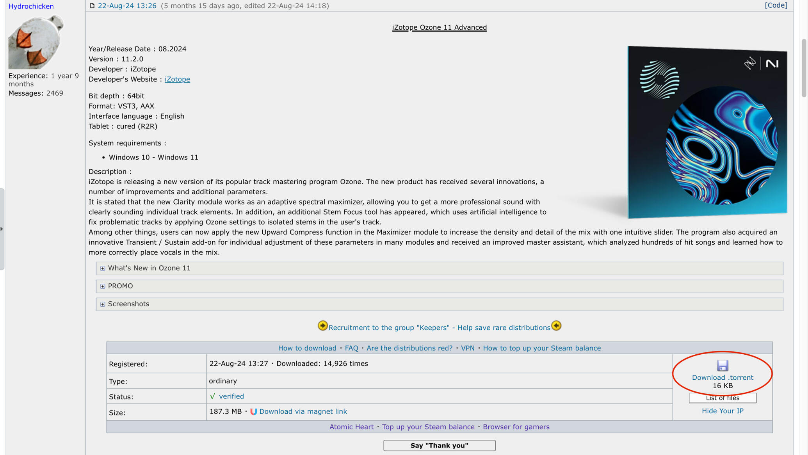Expand What's New in Ozone 11

pos(149,268)
